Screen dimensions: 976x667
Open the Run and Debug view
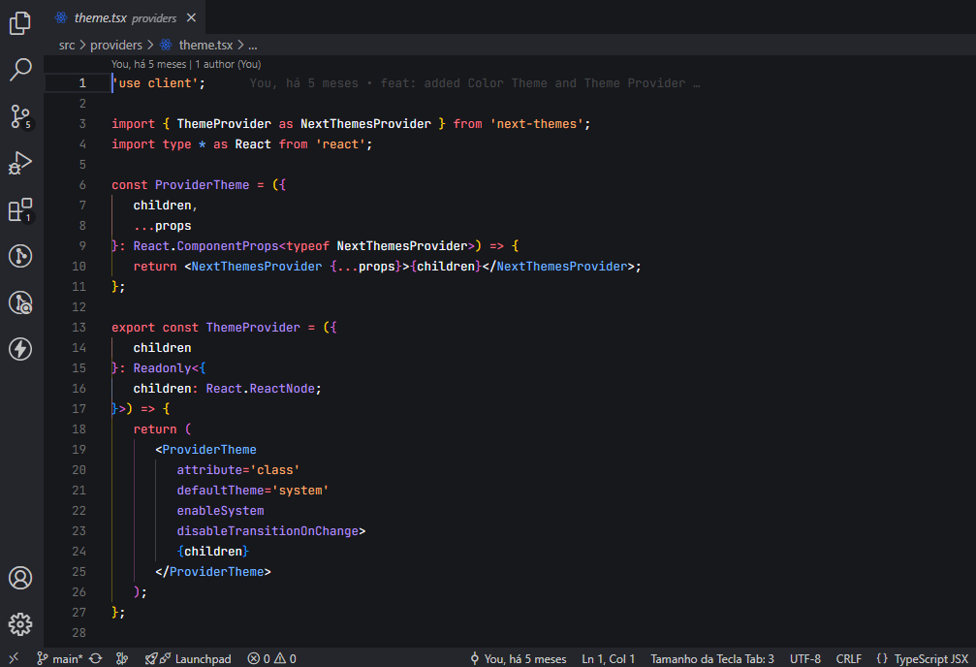click(x=20, y=163)
